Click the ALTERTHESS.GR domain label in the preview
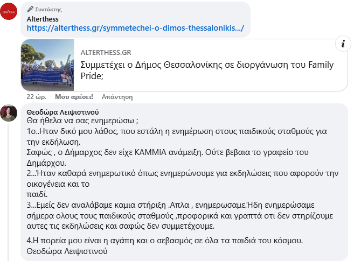Screen dimensions: 354x261 tap(106, 52)
